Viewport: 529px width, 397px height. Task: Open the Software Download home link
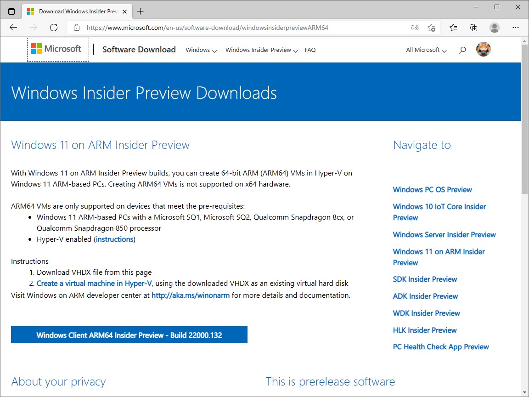(x=139, y=50)
